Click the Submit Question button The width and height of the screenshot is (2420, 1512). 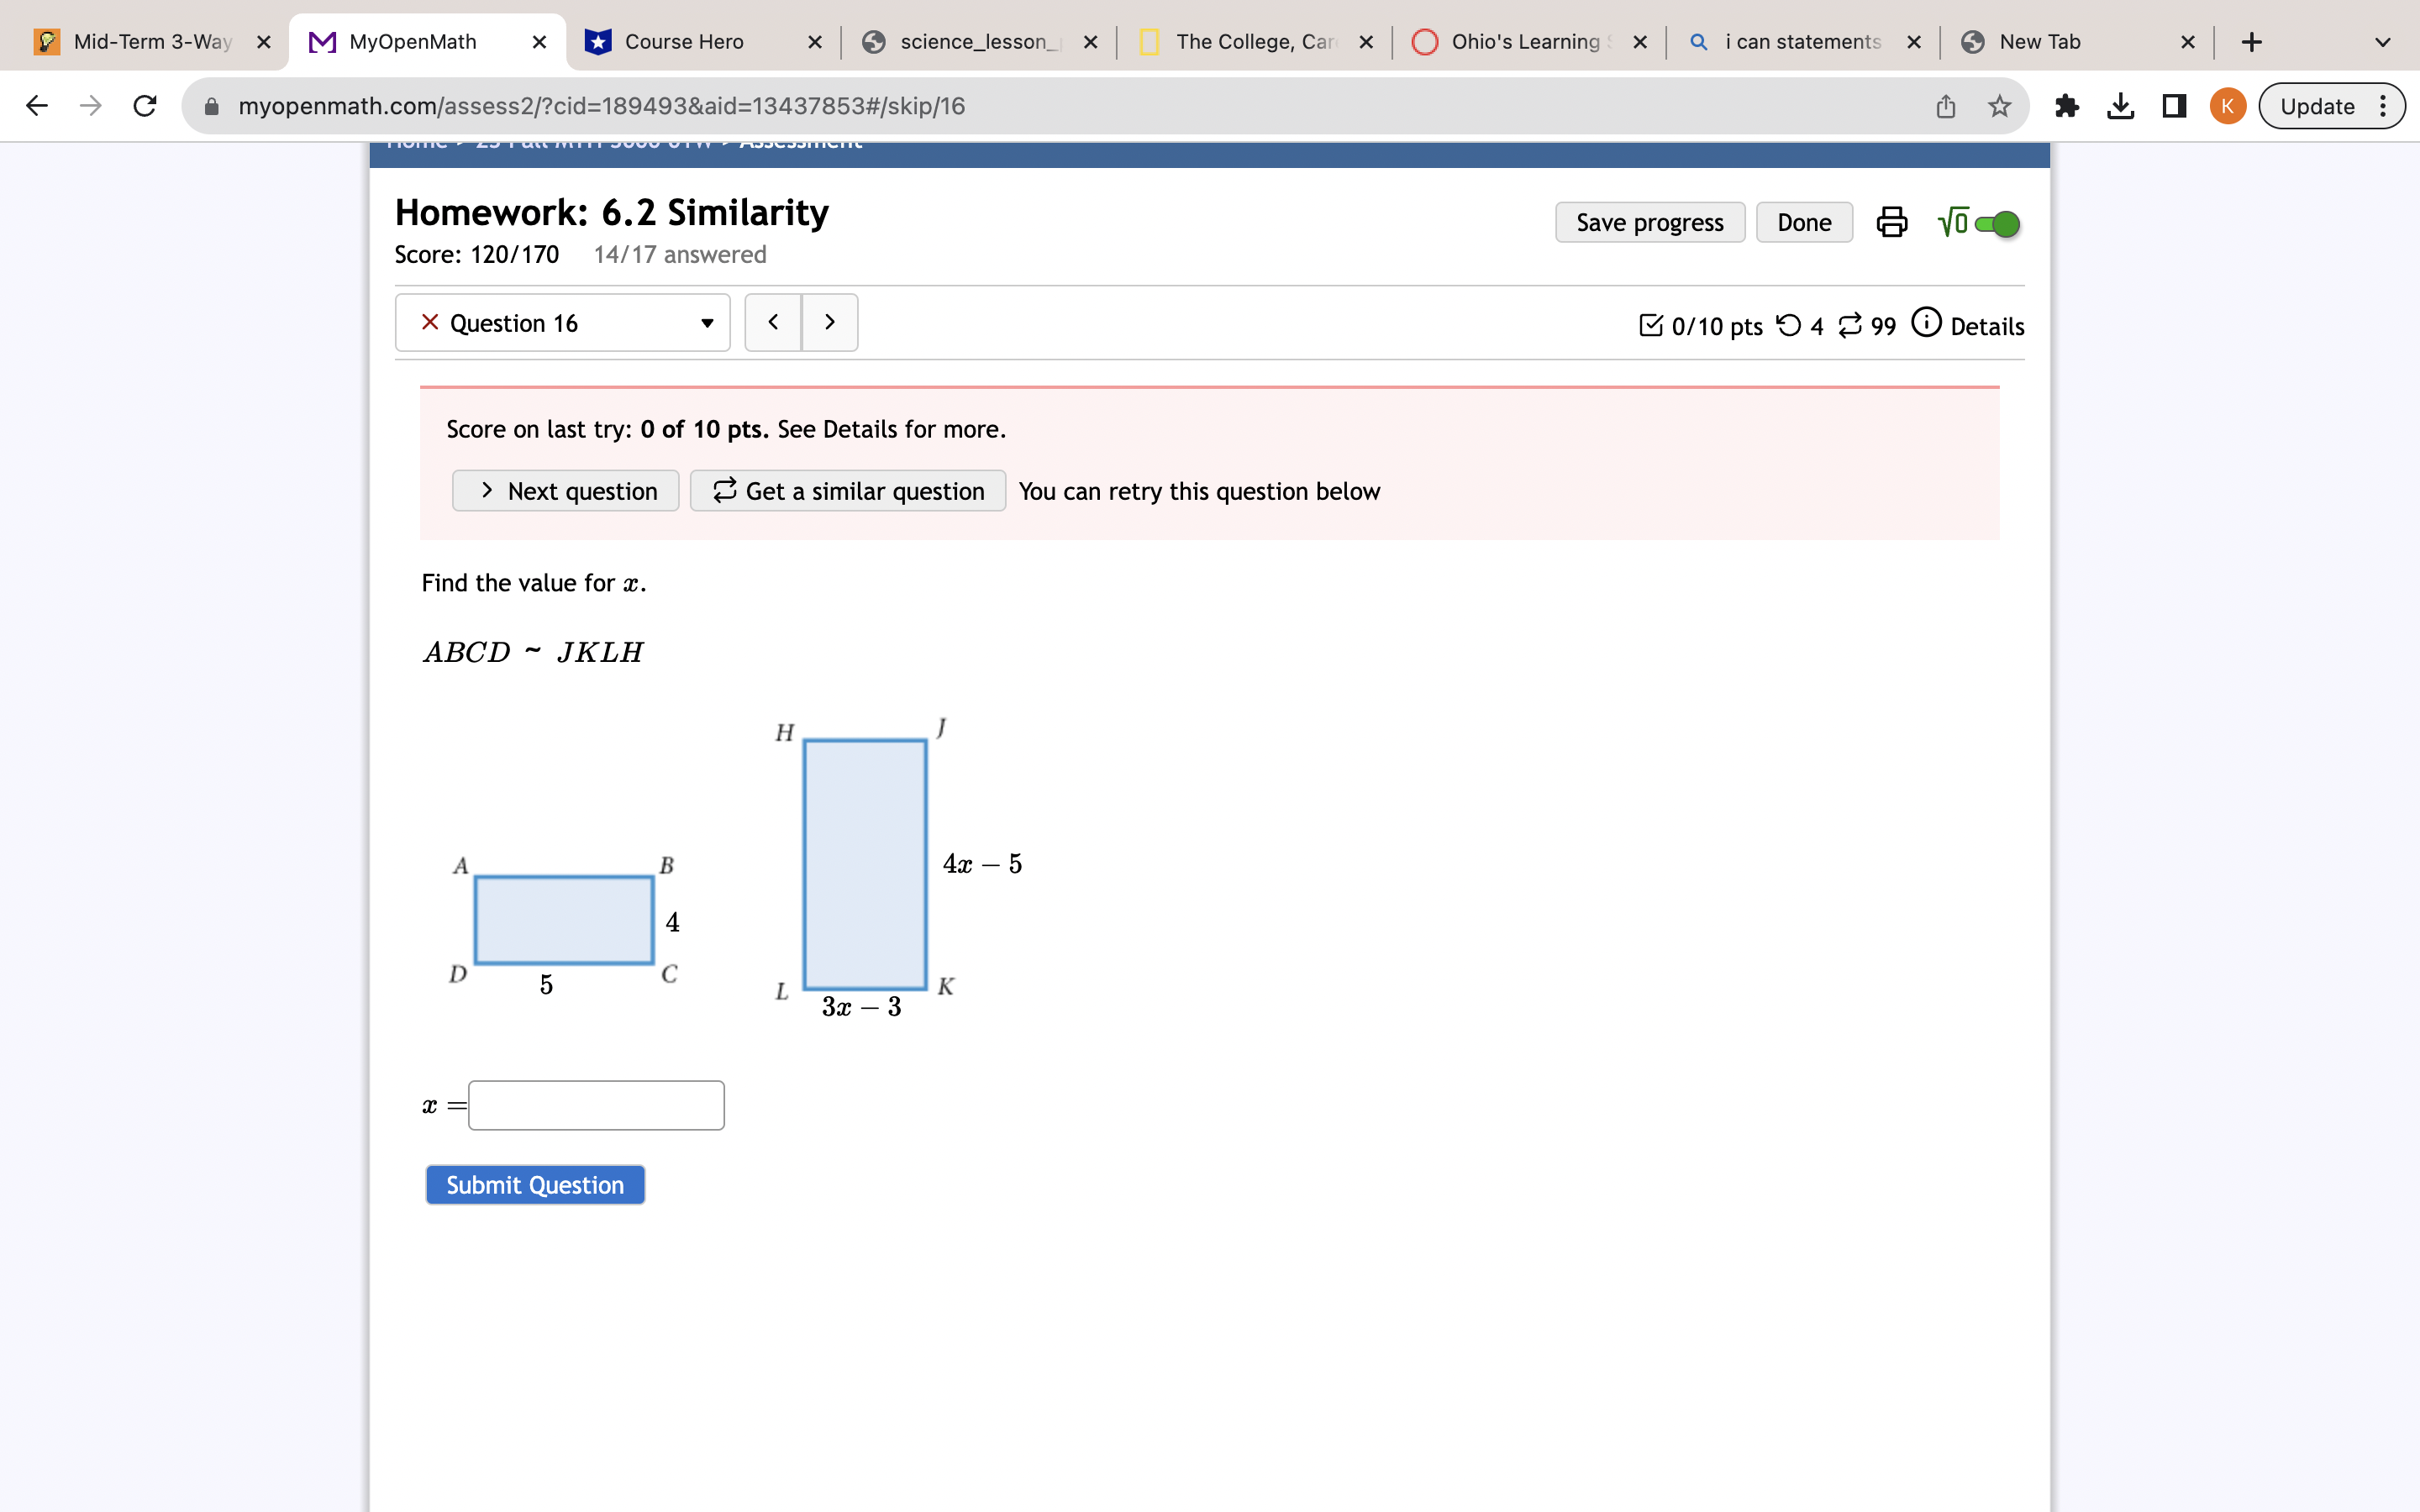point(534,1184)
